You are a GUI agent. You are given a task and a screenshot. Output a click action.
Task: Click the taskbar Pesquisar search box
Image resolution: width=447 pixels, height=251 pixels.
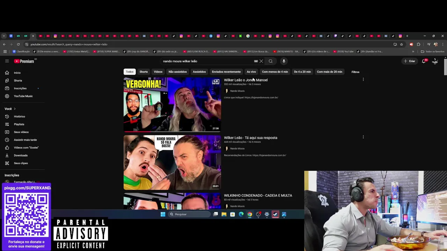[x=189, y=214]
